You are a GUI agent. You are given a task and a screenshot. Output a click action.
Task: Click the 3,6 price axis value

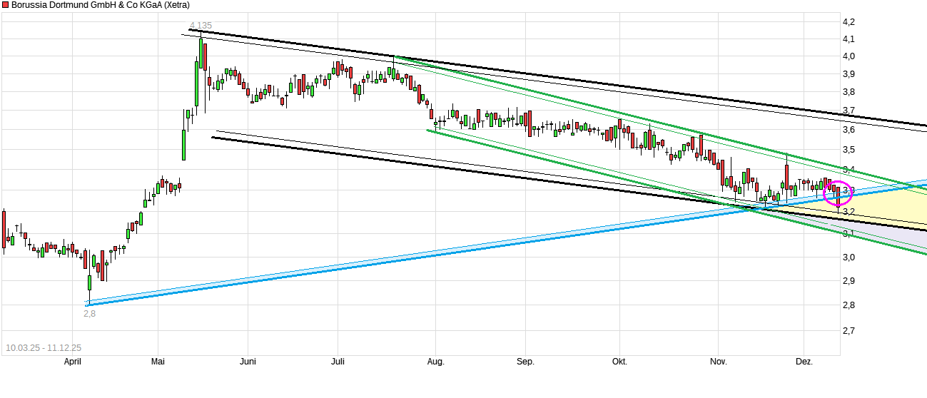849,130
